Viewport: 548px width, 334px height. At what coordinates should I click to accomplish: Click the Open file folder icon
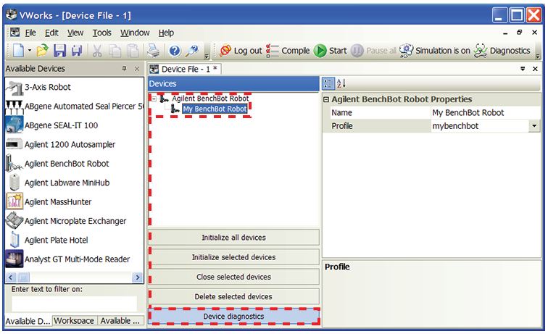click(43, 51)
